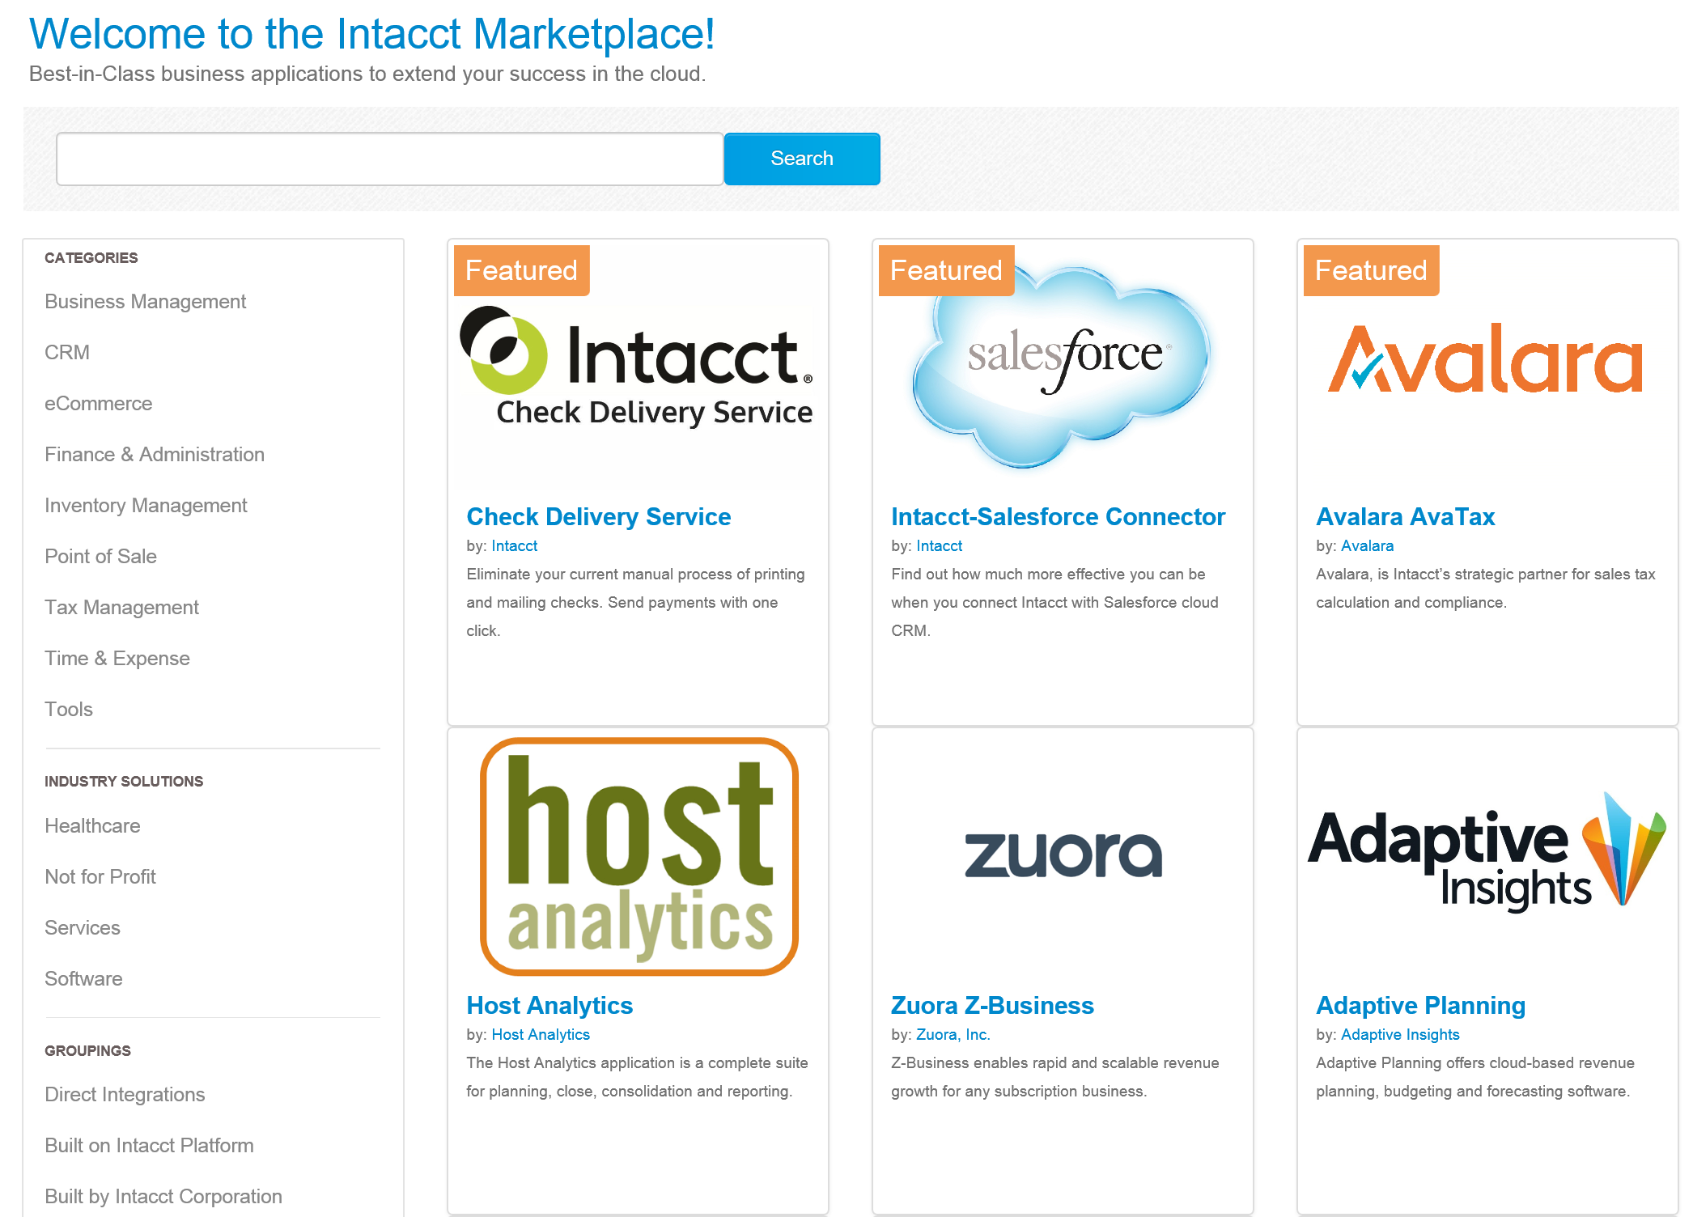Open Built by Intacct Corporation grouping

163,1196
